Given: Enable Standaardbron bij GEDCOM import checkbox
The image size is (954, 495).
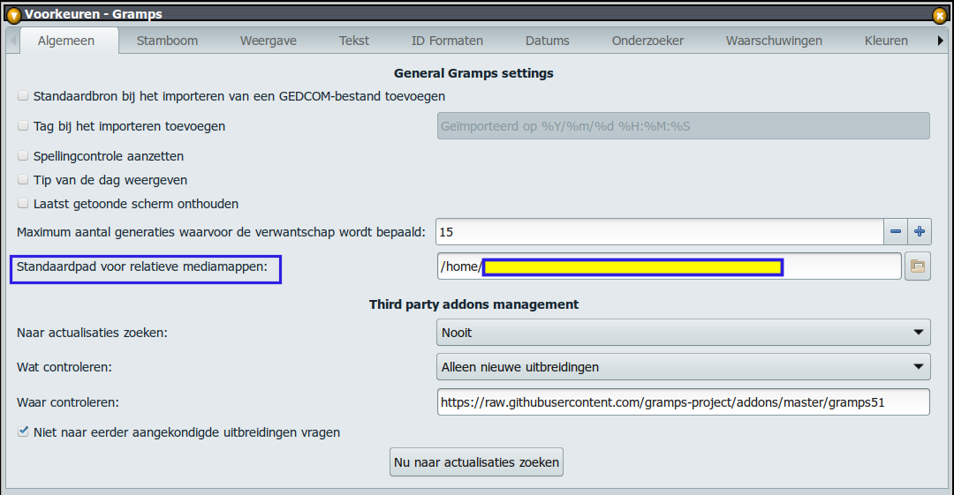Looking at the screenshot, I should 23,95.
